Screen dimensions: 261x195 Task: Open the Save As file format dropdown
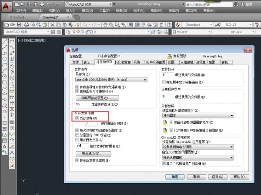click(x=111, y=80)
